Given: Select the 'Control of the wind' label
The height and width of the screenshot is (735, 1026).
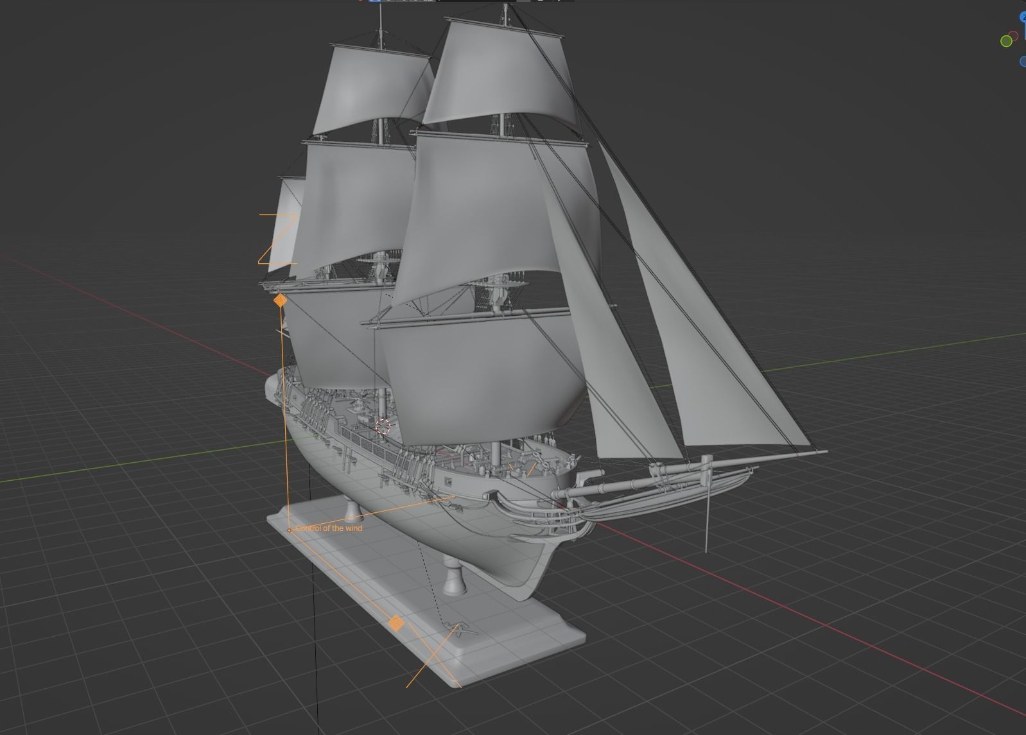Looking at the screenshot, I should tap(329, 528).
